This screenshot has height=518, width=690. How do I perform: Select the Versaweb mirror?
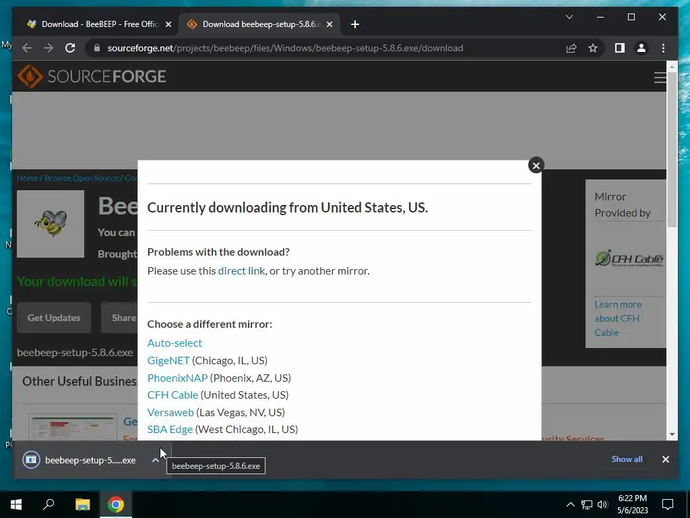170,412
